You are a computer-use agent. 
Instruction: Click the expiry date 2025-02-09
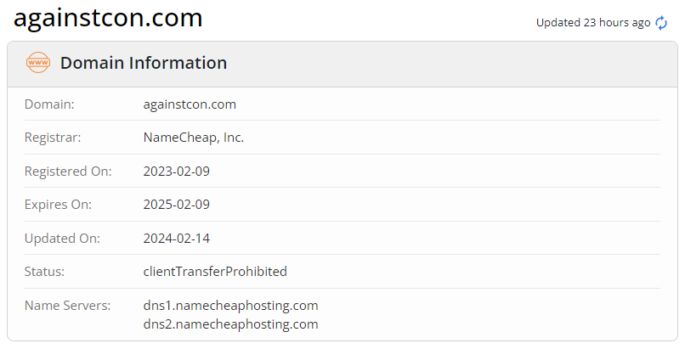[177, 205]
